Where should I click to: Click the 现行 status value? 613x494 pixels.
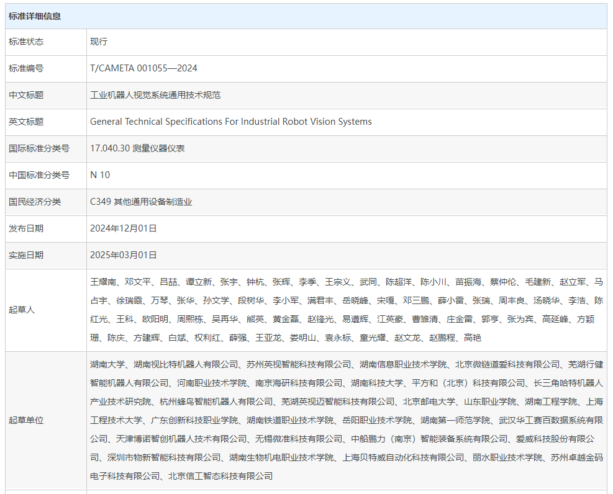99,42
